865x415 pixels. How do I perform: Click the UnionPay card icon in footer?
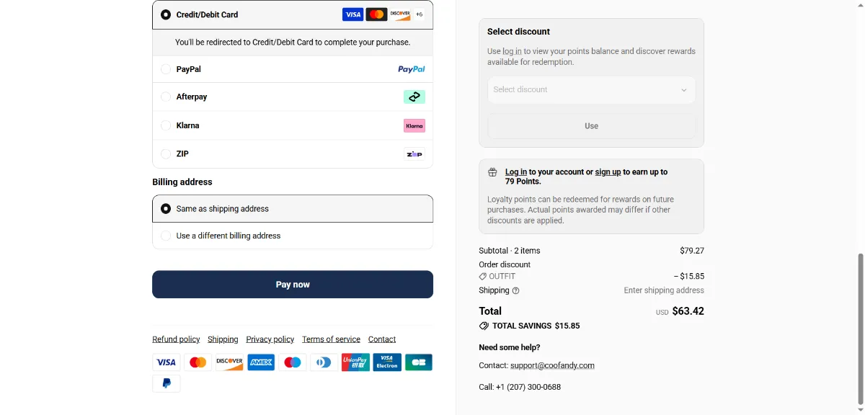355,362
